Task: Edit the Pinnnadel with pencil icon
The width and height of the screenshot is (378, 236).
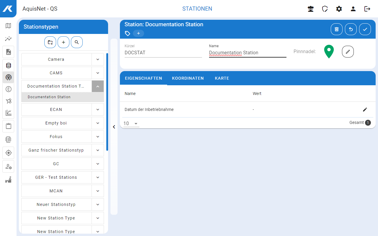Action: [x=348, y=52]
